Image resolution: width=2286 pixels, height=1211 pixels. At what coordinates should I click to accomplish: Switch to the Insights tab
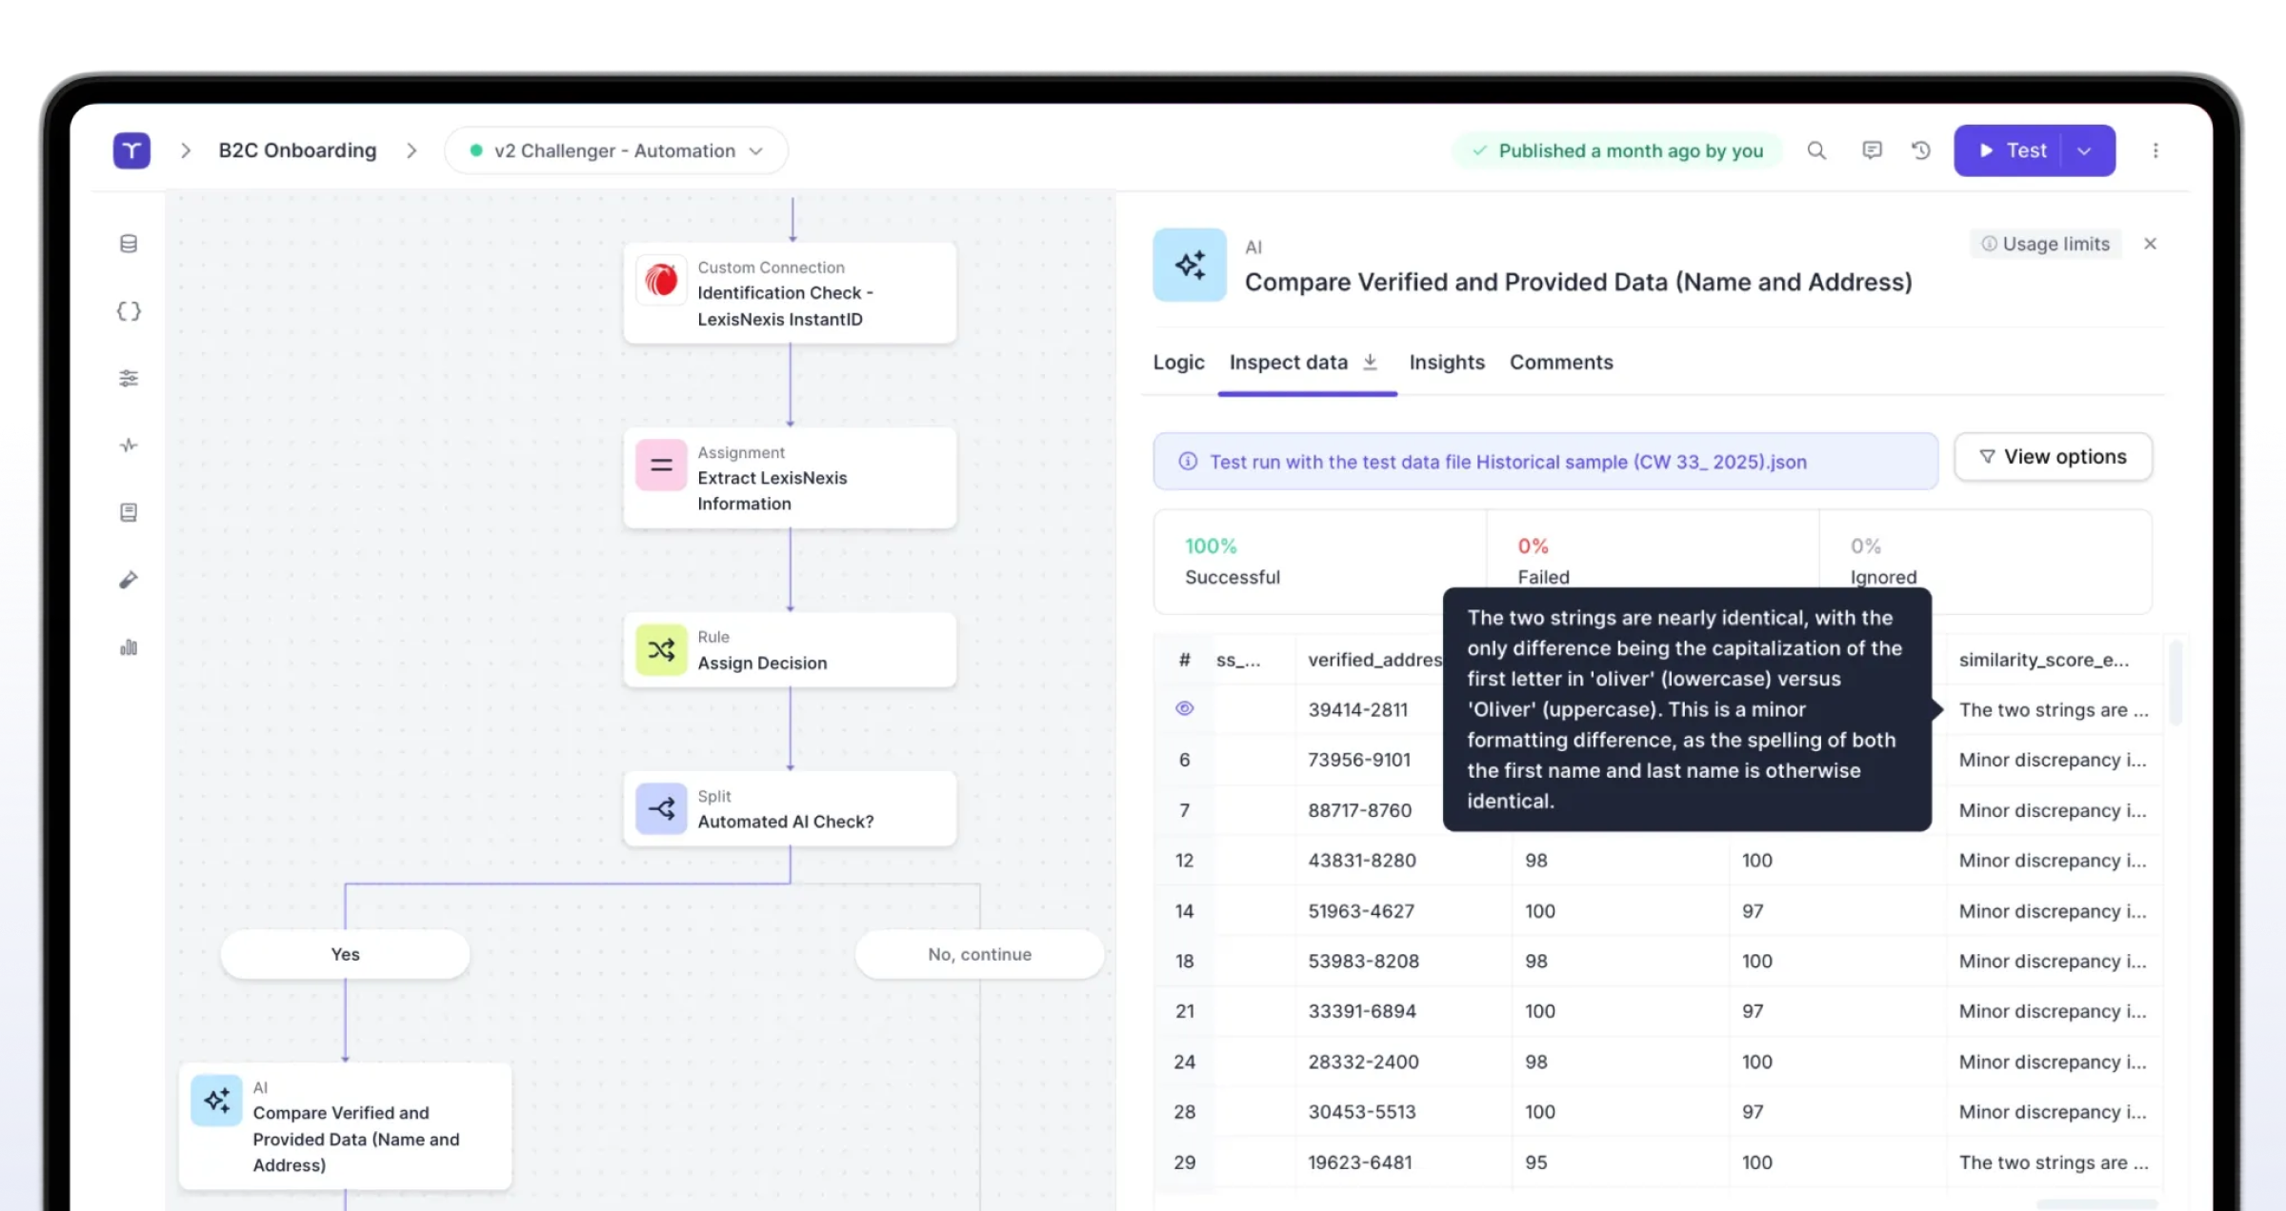(x=1446, y=363)
